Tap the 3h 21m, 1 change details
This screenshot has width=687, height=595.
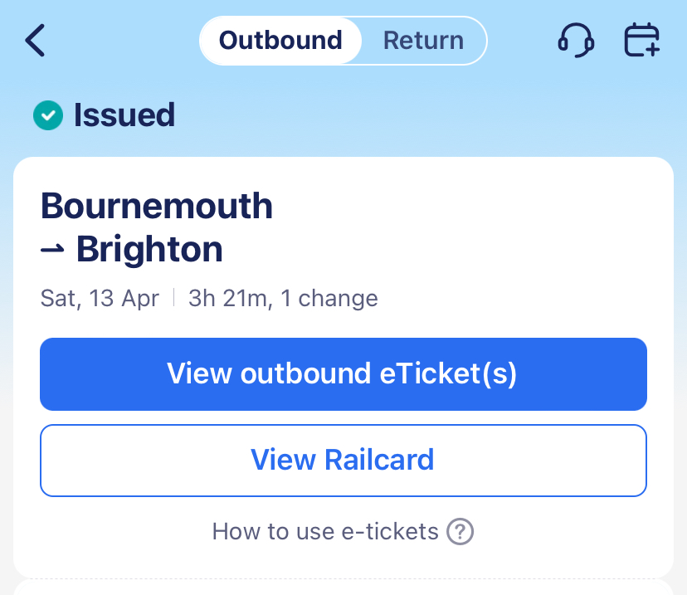coord(283,299)
